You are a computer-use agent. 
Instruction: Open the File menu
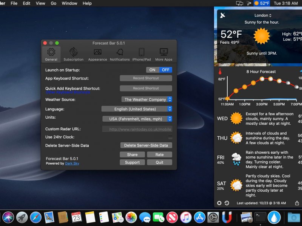(14, 3)
